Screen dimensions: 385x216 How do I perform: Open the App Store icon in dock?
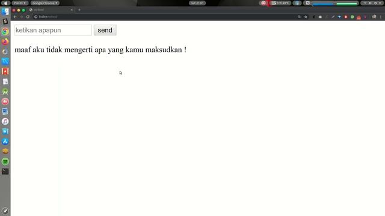coord(5,142)
